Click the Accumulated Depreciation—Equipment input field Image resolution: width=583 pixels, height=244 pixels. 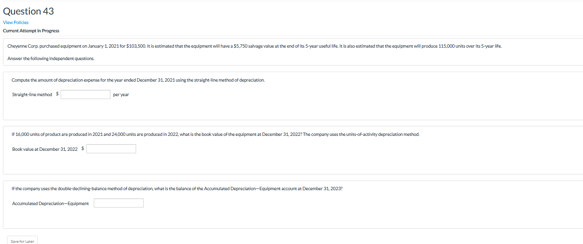[118, 203]
